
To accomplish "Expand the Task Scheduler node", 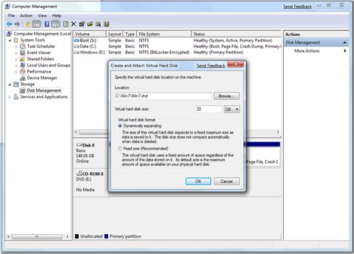I will click(x=16, y=47).
